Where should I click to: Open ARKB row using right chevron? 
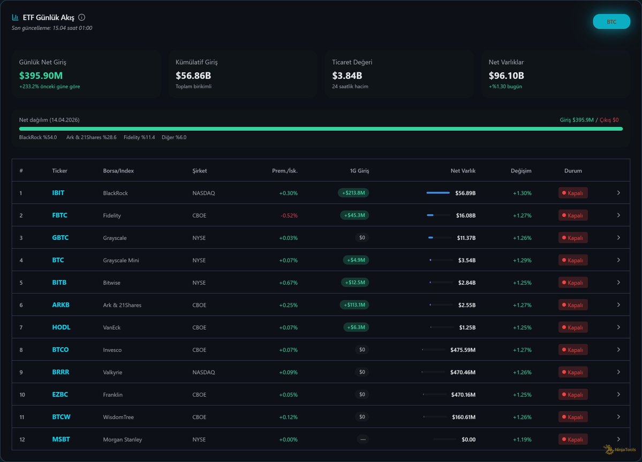tap(618, 305)
